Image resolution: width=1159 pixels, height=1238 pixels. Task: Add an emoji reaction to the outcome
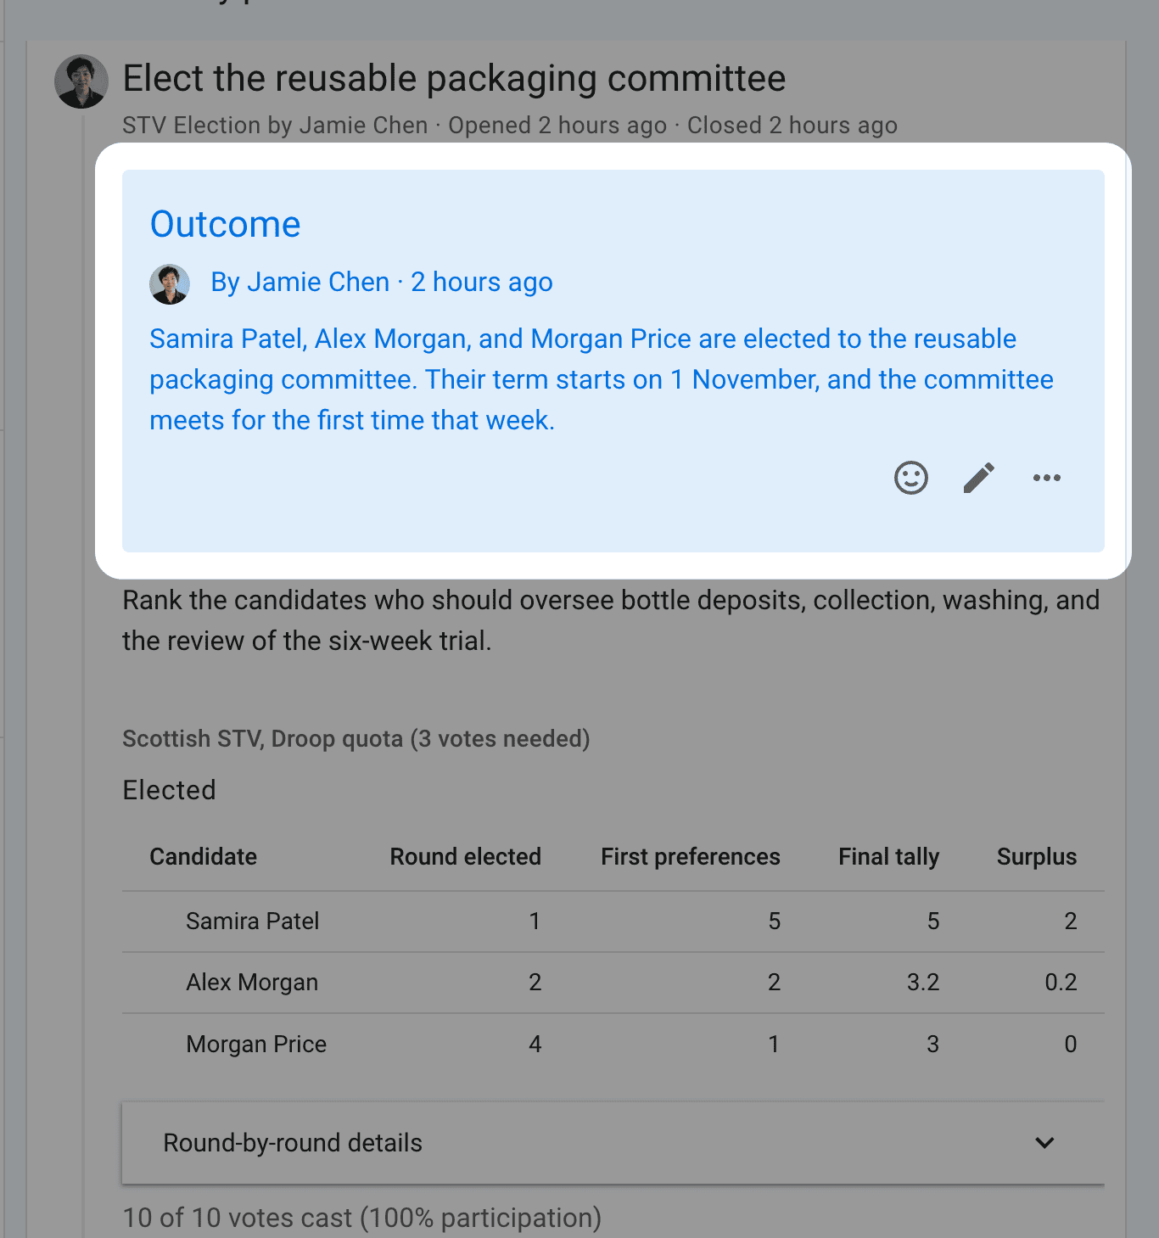point(911,478)
